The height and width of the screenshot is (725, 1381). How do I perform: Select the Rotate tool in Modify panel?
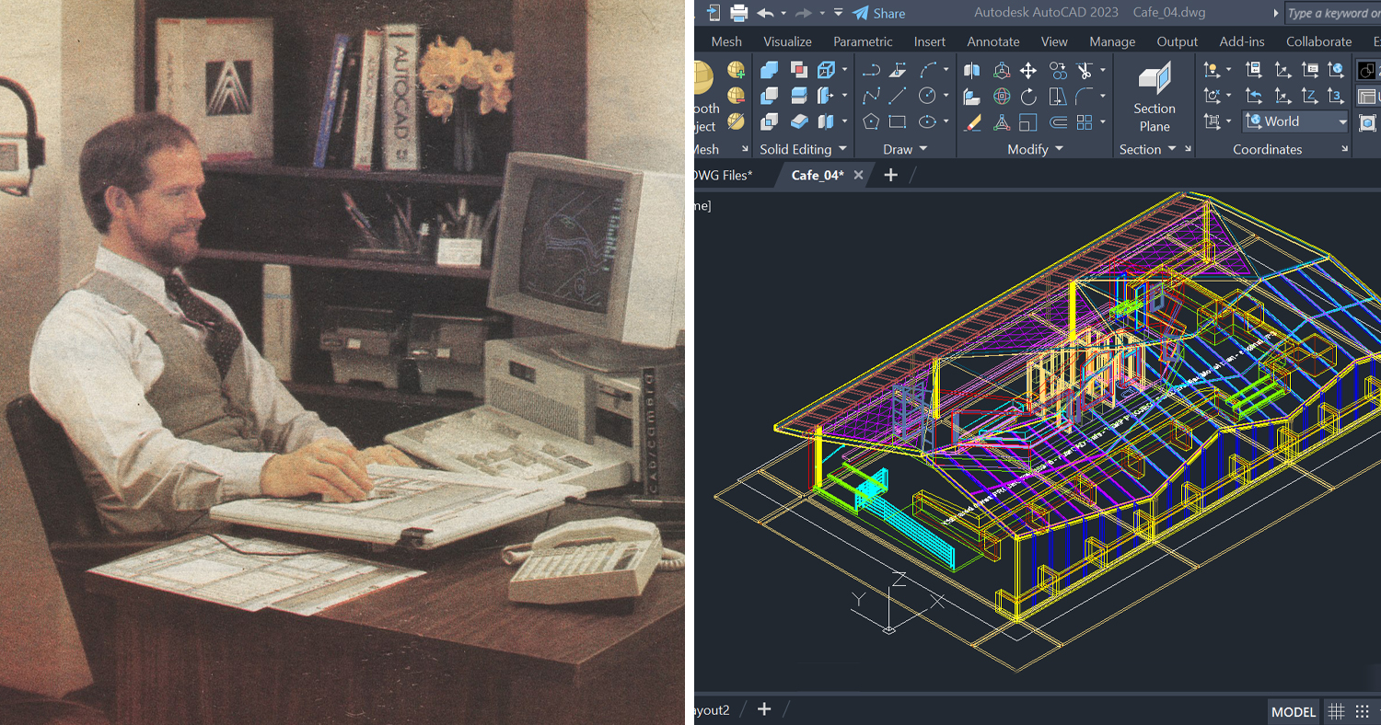pyautogui.click(x=1028, y=96)
